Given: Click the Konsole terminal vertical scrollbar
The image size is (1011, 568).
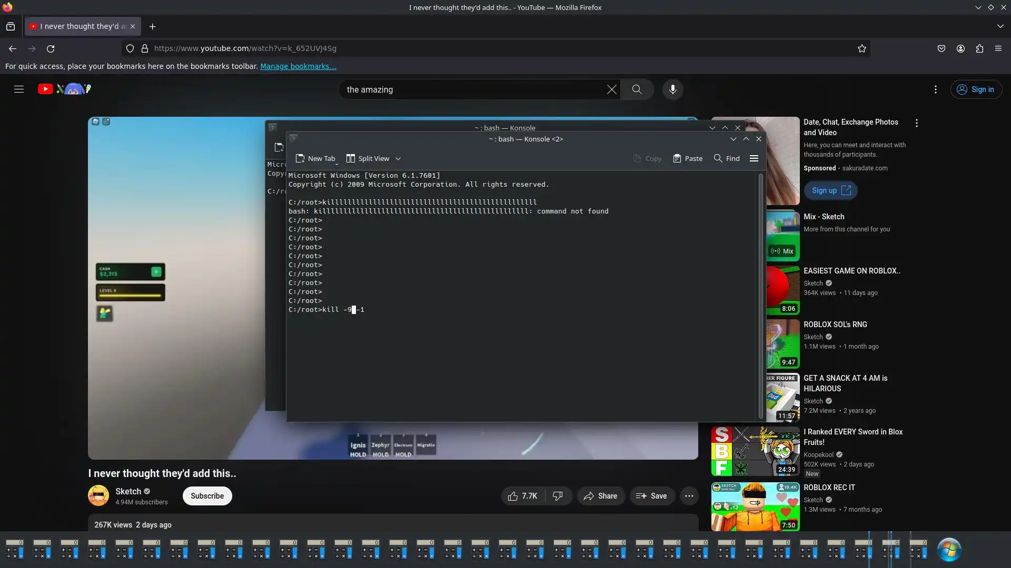Looking at the screenshot, I should [x=760, y=295].
